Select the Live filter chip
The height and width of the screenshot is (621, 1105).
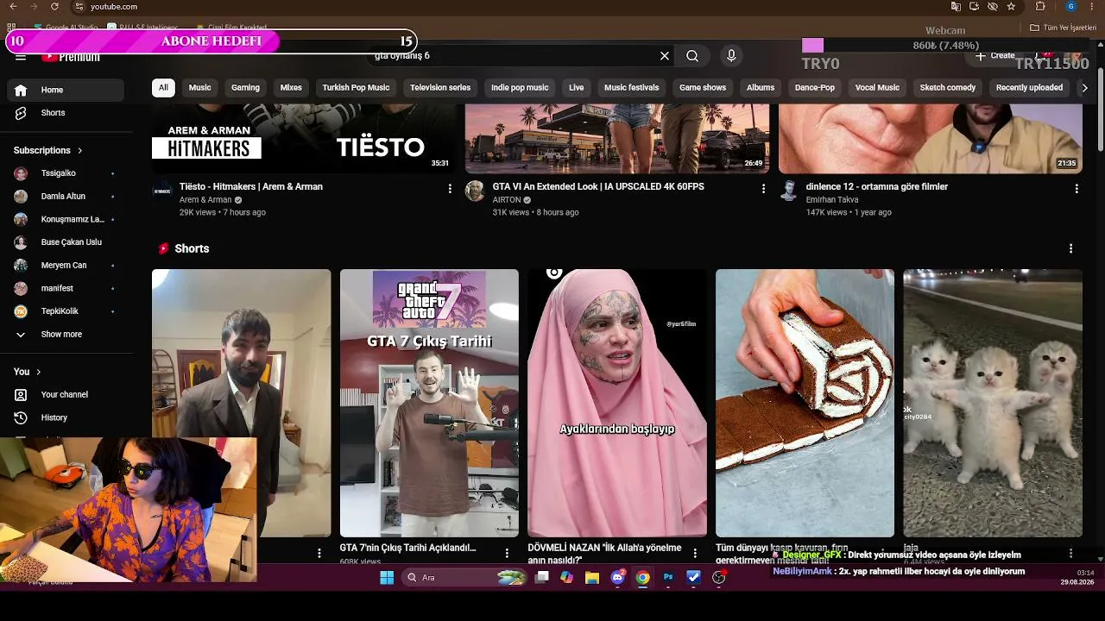click(577, 88)
